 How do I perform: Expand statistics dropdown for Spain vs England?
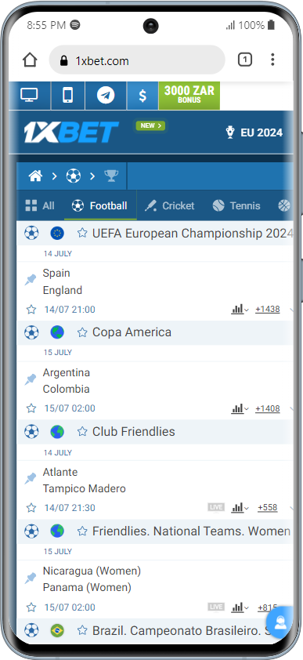(x=240, y=310)
